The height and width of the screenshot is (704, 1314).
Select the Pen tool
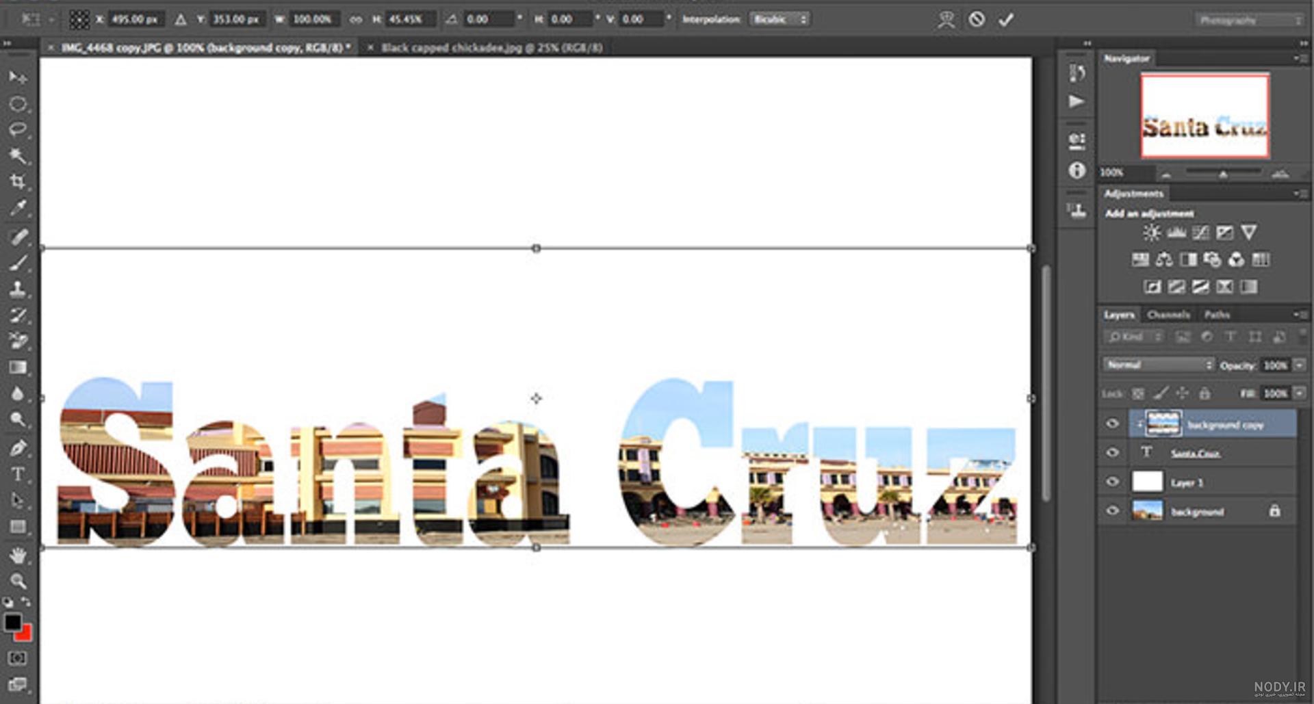[x=18, y=448]
